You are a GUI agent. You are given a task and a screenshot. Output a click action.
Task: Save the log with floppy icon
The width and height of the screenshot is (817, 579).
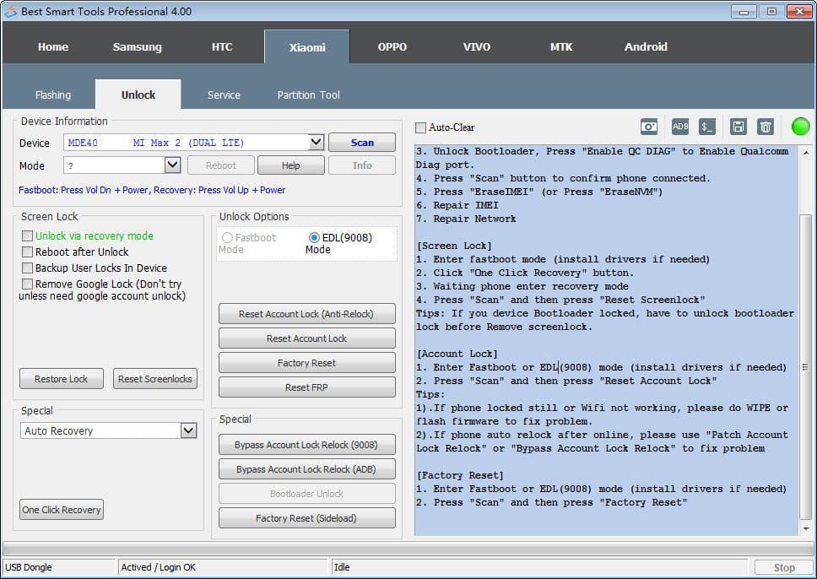(738, 127)
